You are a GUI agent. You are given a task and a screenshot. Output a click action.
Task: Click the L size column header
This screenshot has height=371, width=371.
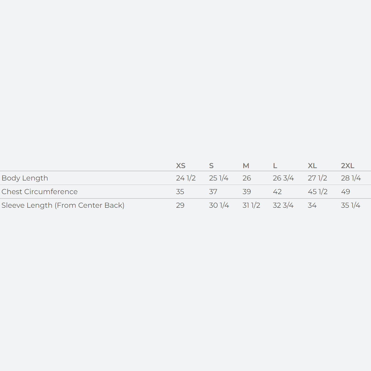(x=275, y=166)
